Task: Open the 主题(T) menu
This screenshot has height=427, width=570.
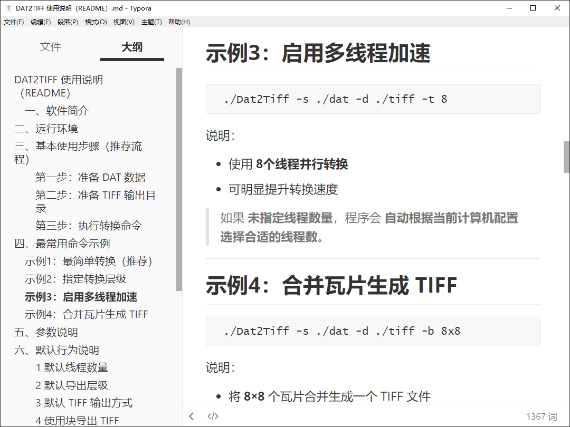Action: [x=151, y=22]
